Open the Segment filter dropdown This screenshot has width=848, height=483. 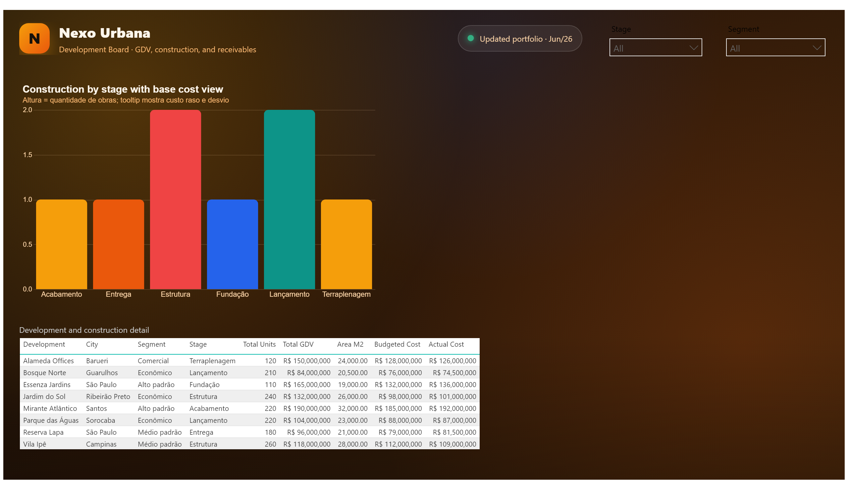[x=775, y=47]
